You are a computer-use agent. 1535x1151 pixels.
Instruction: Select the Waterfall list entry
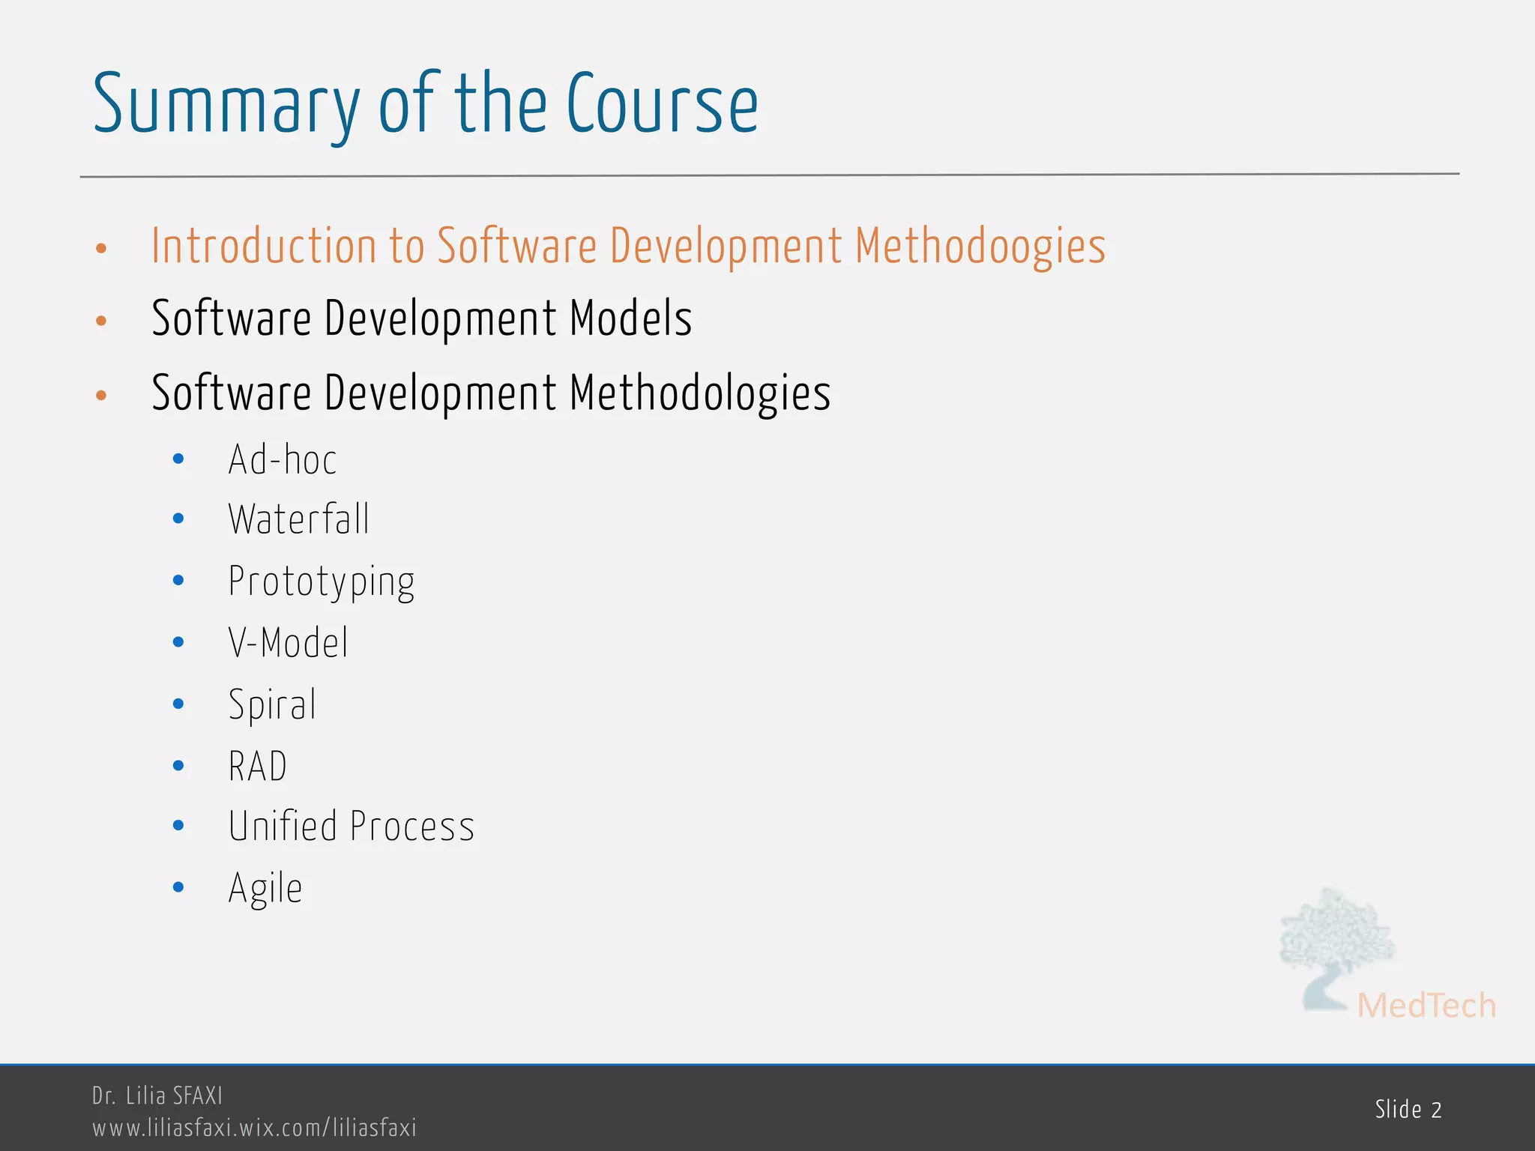click(x=298, y=519)
